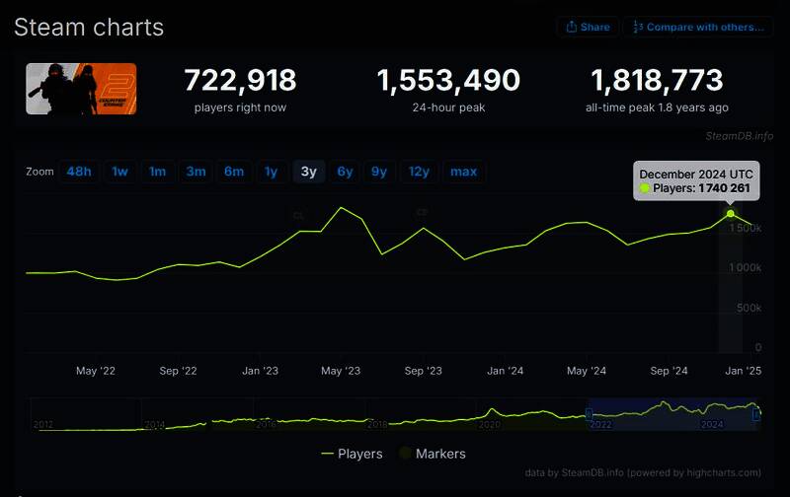Viewport: 790px width, 497px height.
Task: Switch zoom to 1m
Action: (157, 172)
